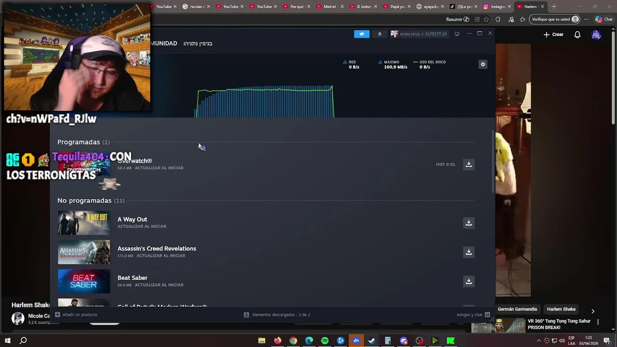Open browser settings and more ellipsis menu

point(586,19)
